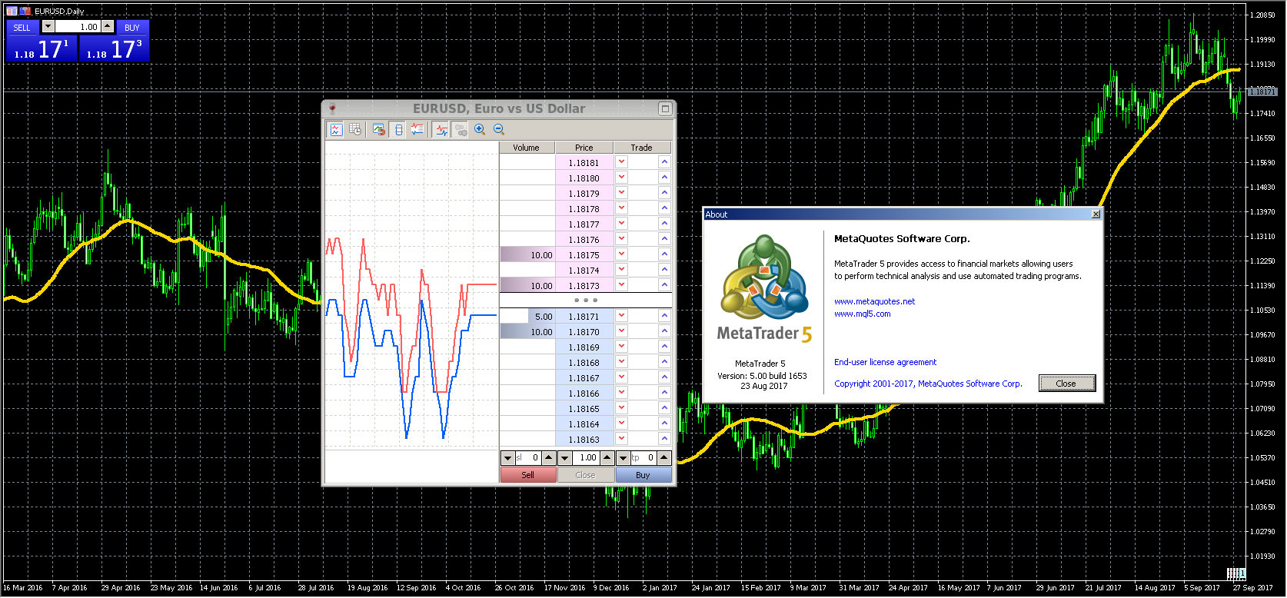Viewport: 1287px width, 598px height.
Task: Increase volume 1.00 in Depth of Market
Action: pyautogui.click(x=607, y=458)
